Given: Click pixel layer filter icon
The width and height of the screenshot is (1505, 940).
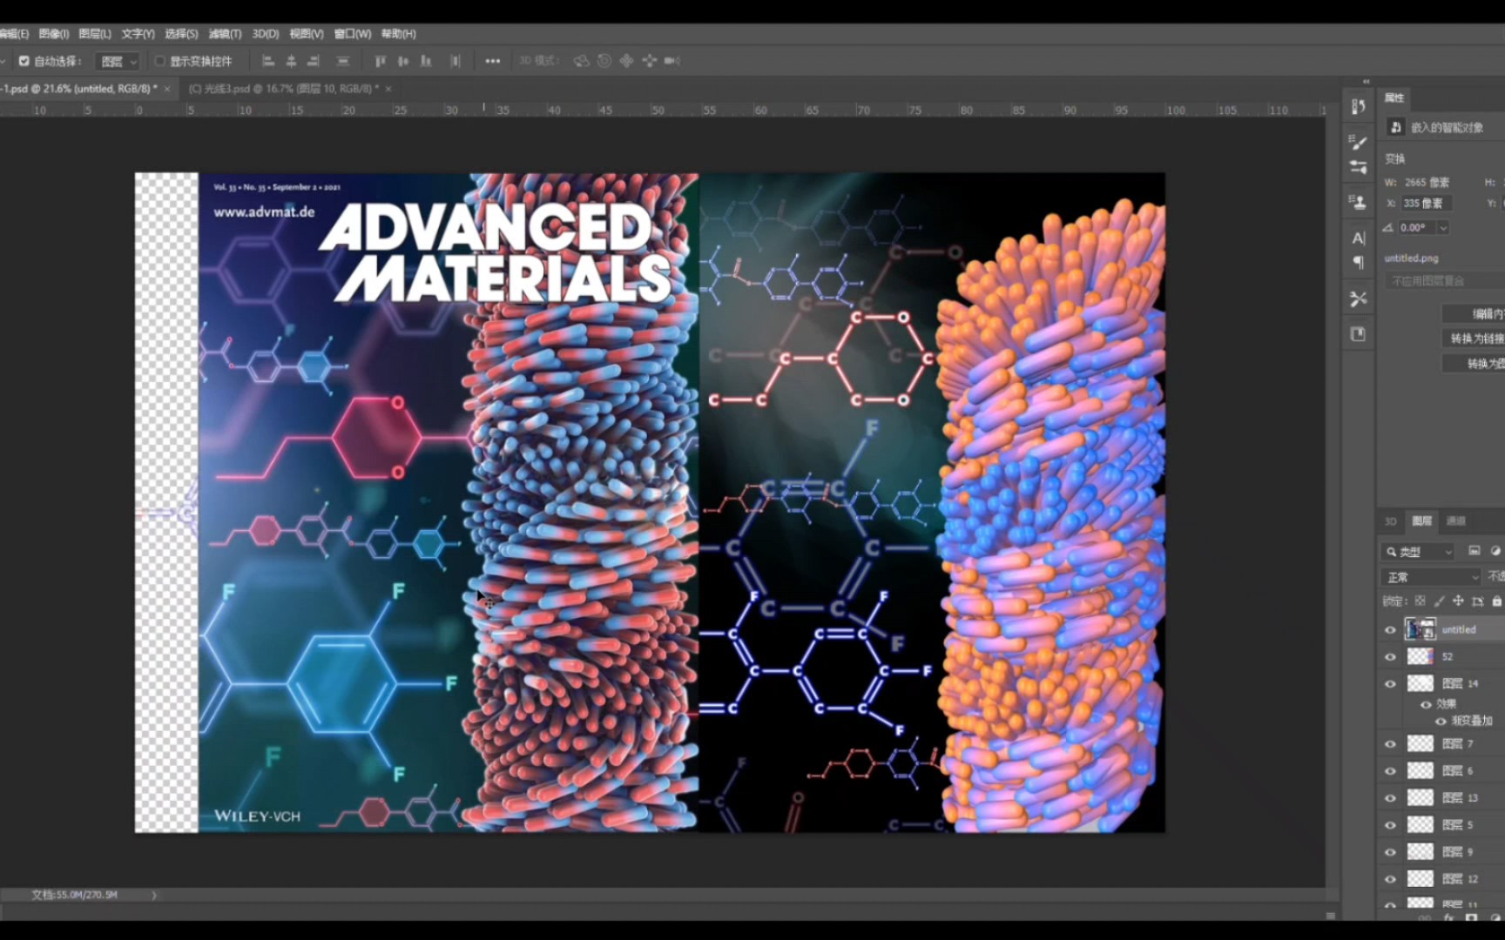Looking at the screenshot, I should 1474,551.
